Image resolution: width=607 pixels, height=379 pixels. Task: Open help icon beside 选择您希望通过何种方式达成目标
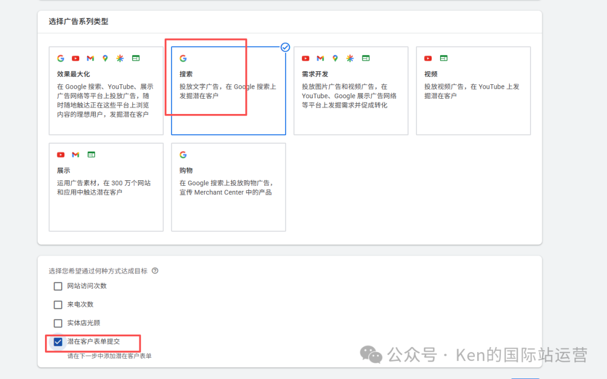pos(155,271)
